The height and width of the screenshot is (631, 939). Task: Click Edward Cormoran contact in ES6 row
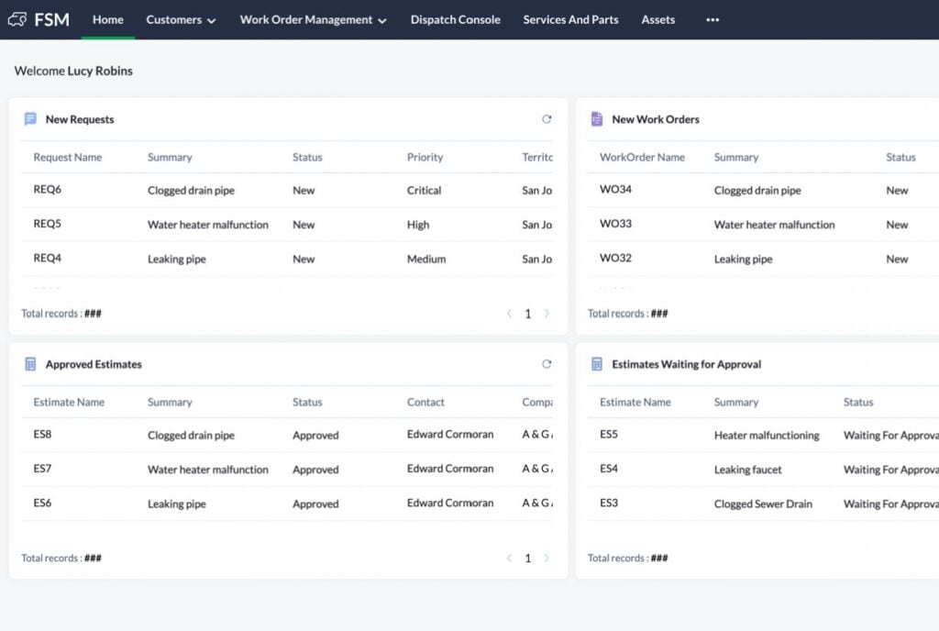[450, 503]
